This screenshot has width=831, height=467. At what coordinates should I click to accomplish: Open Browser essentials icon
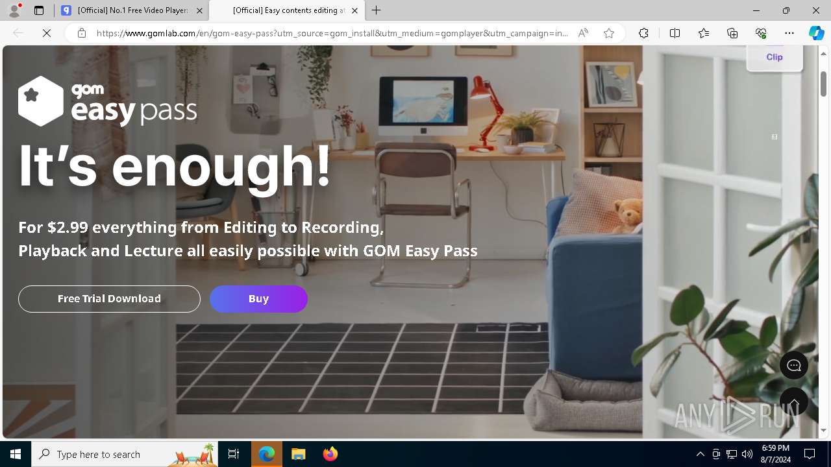pyautogui.click(x=761, y=33)
